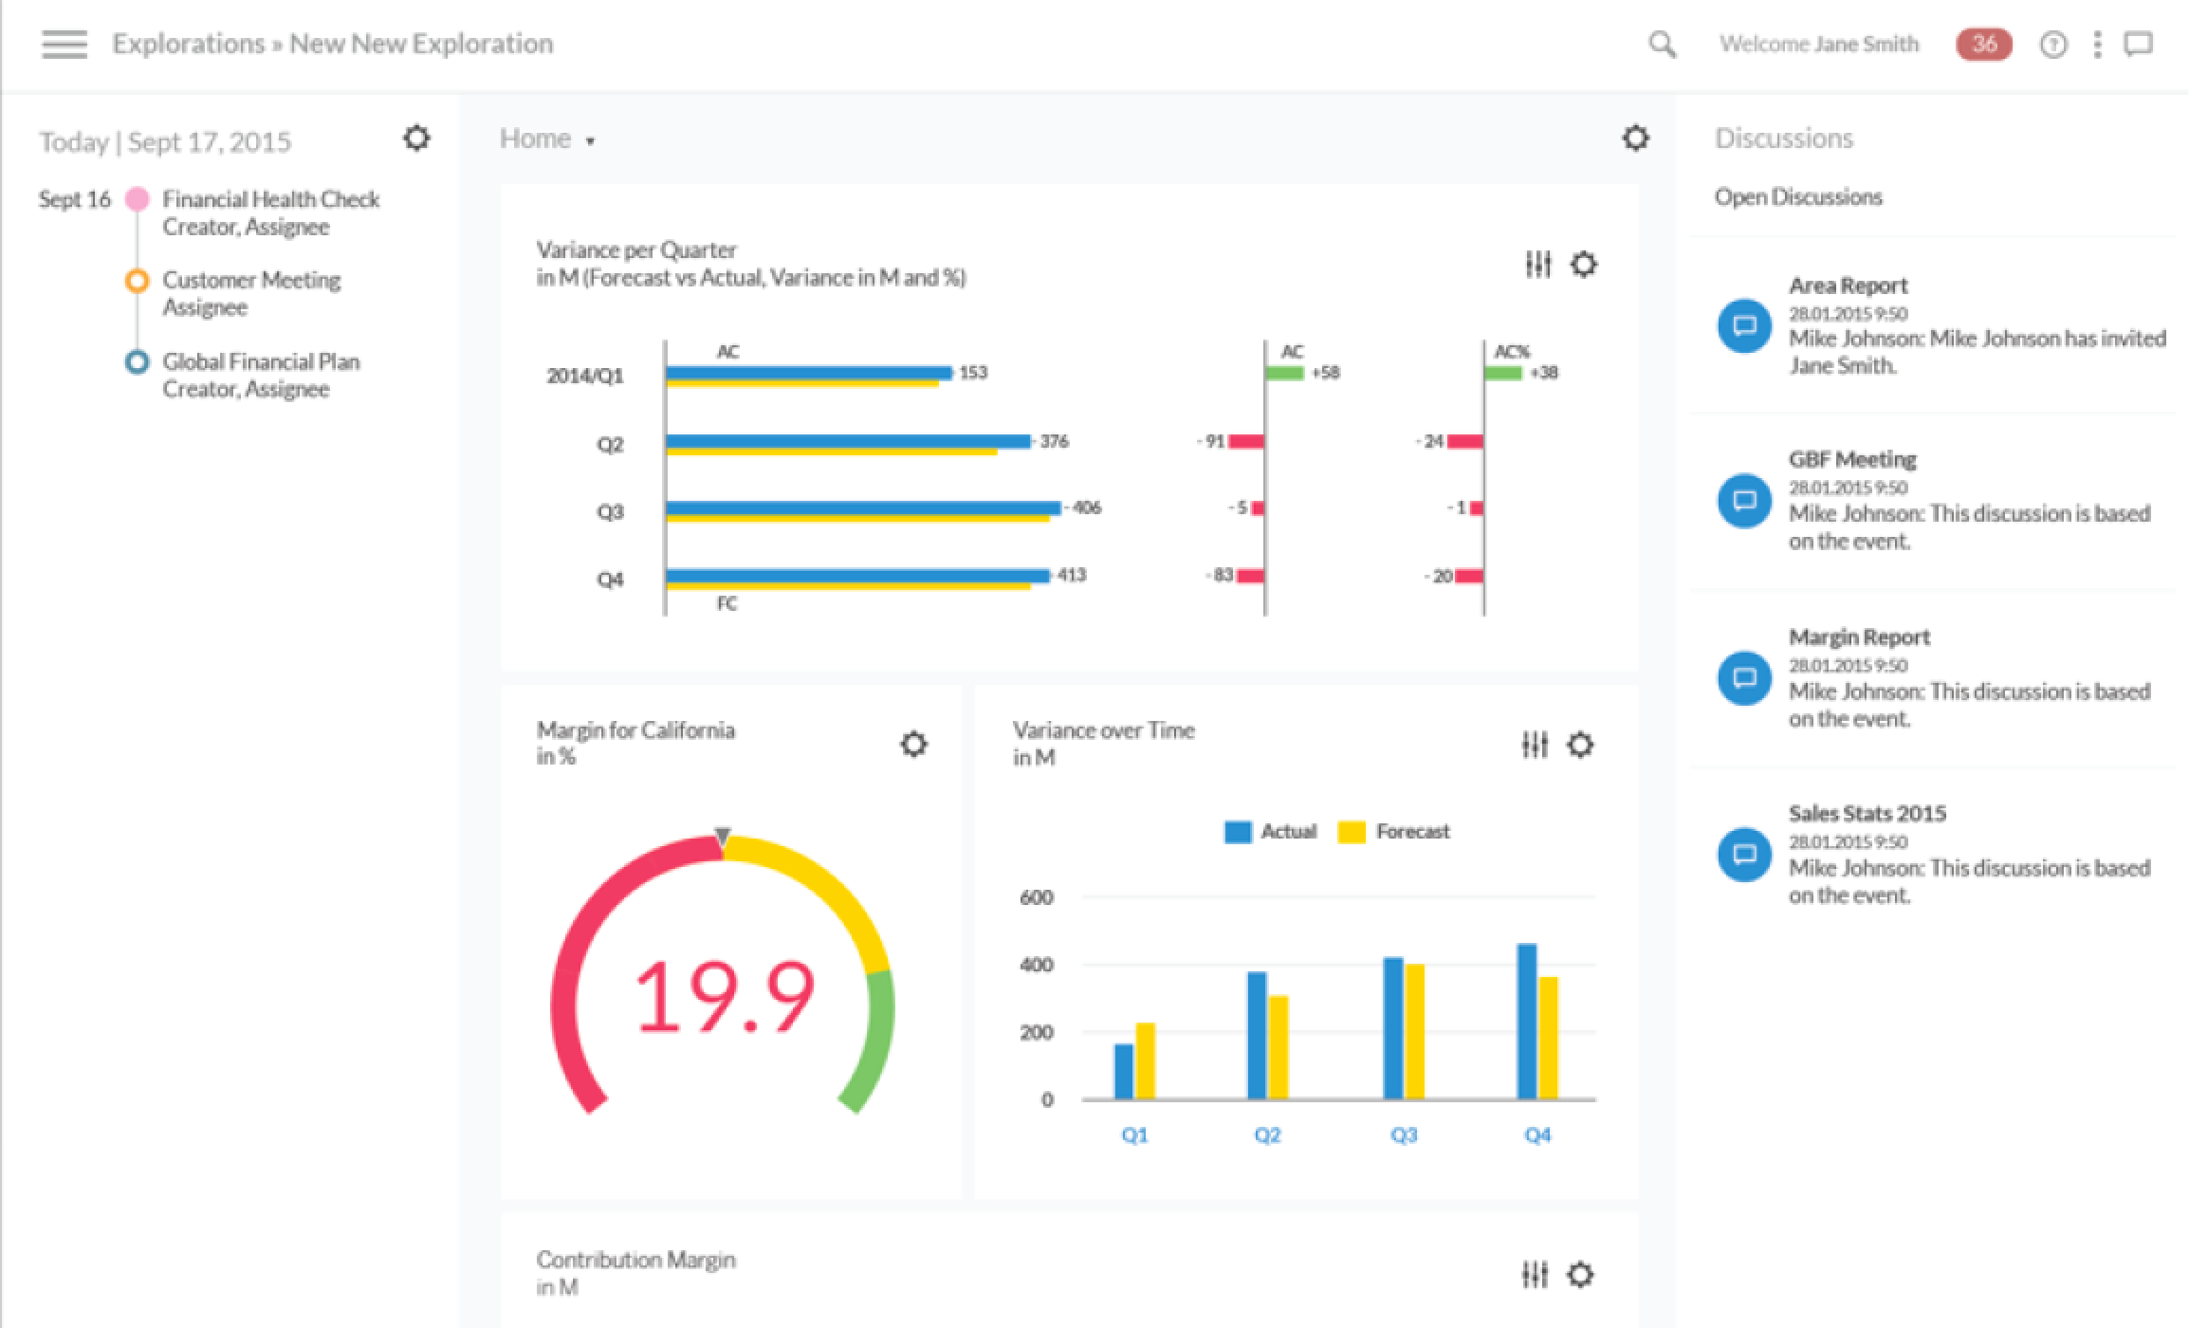This screenshot has height=1328, width=2189.
Task: Select the Customer Meeting milestone marker
Action: 136,280
